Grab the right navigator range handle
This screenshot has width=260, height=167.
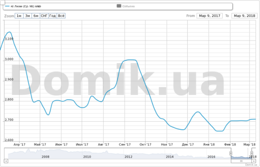tap(252, 153)
